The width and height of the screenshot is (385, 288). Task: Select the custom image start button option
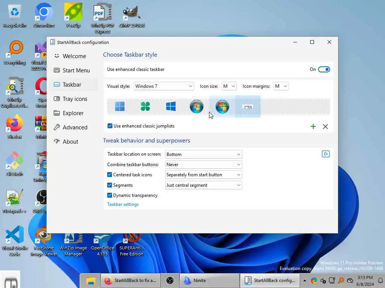(x=248, y=107)
